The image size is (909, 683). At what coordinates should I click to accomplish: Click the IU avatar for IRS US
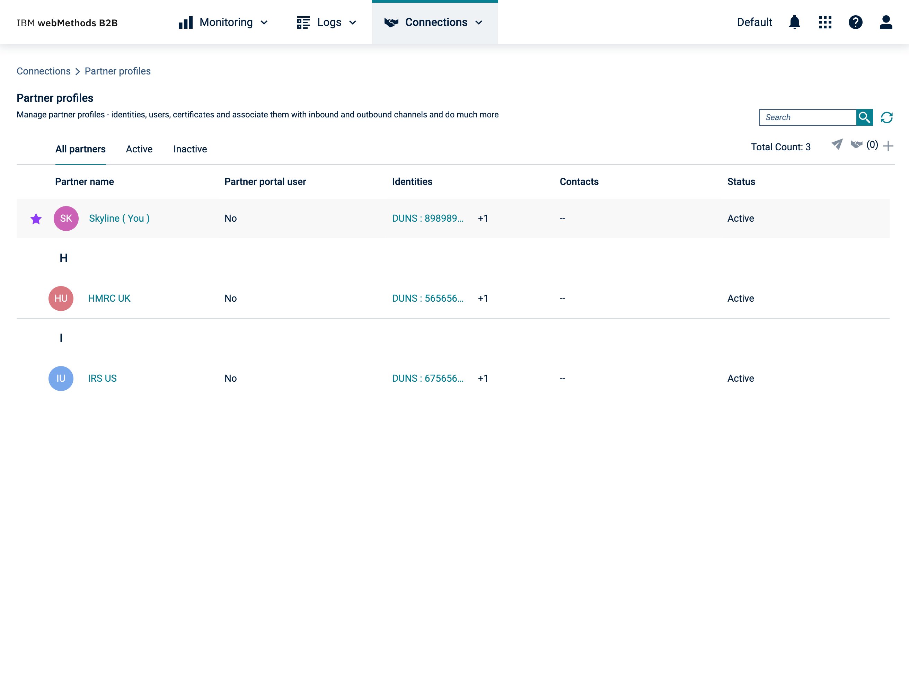pyautogui.click(x=61, y=379)
